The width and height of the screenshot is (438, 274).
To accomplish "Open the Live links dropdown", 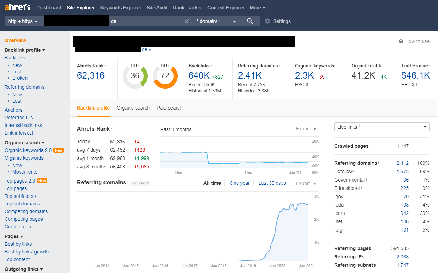I will pyautogui.click(x=382, y=127).
